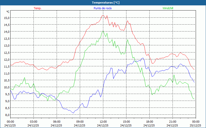The image size is (206, 128).
Task: Select the green "Windchill" legend label
Action: tap(168, 8)
